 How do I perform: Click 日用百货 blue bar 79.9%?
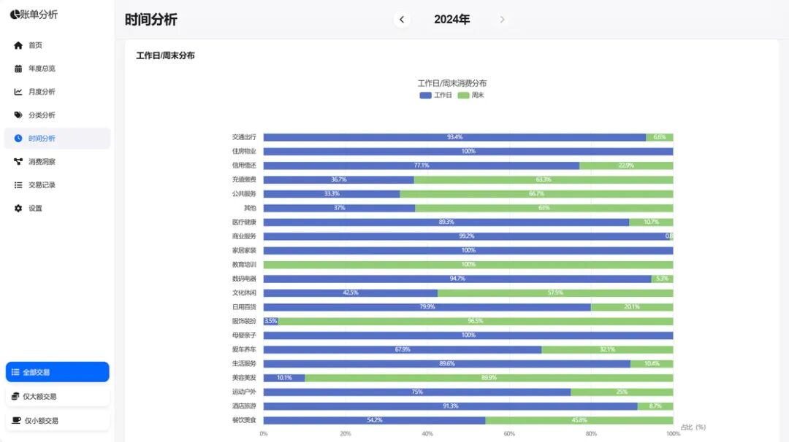coord(427,307)
